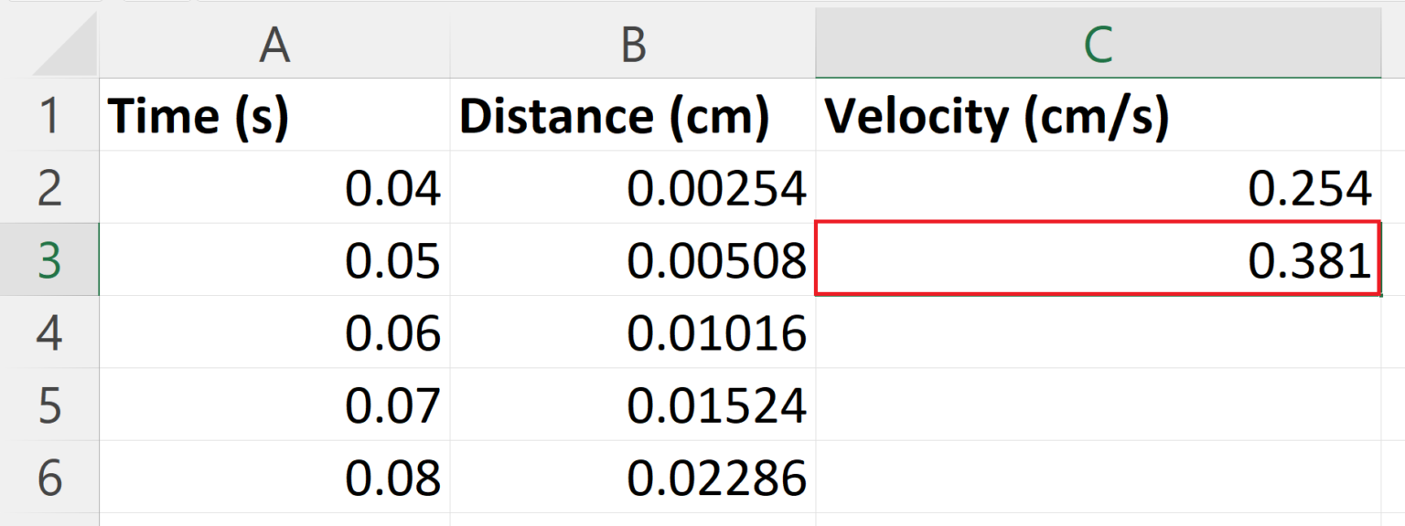This screenshot has height=526, width=1405.
Task: Select column header C
Action: [x=1098, y=41]
